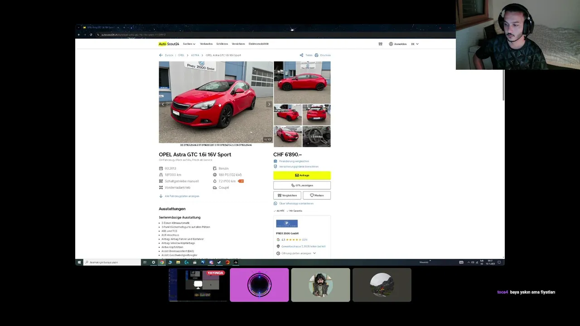This screenshot has width=580, height=326.
Task: Print listing with the Drucken icon
Action: (323, 55)
